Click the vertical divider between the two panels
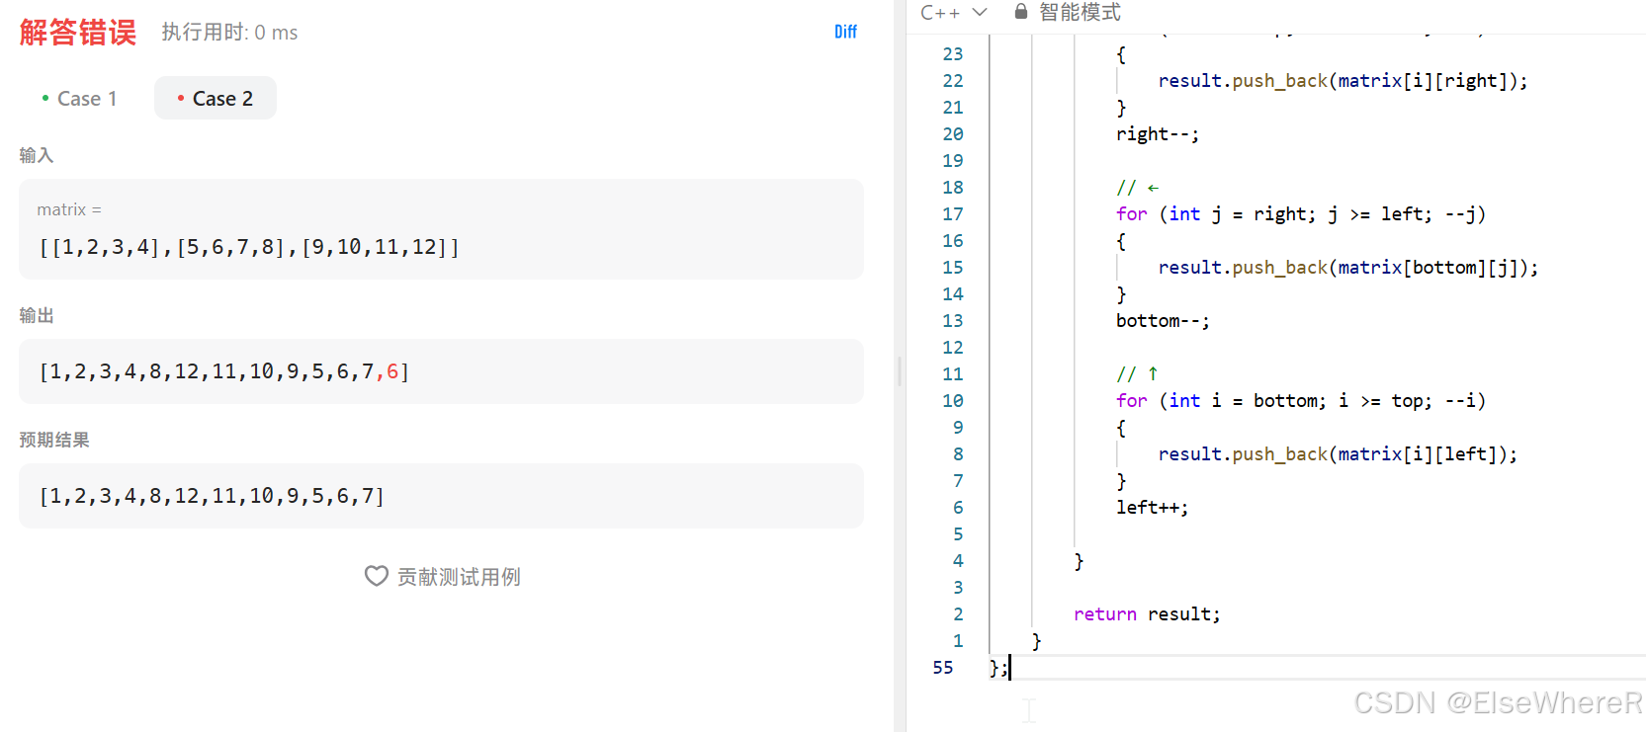This screenshot has height=732, width=1646. coord(900,371)
